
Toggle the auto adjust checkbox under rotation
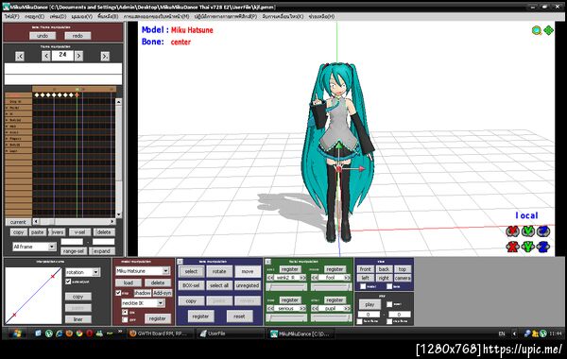pyautogui.click(x=68, y=282)
